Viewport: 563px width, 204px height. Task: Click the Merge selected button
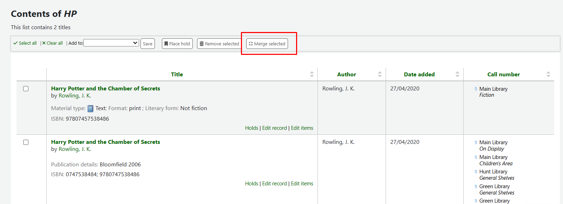(x=267, y=44)
